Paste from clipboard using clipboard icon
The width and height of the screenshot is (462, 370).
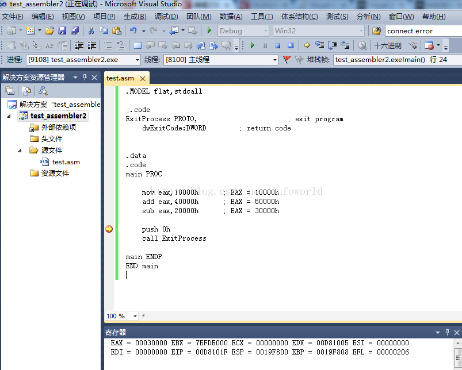coord(117,30)
